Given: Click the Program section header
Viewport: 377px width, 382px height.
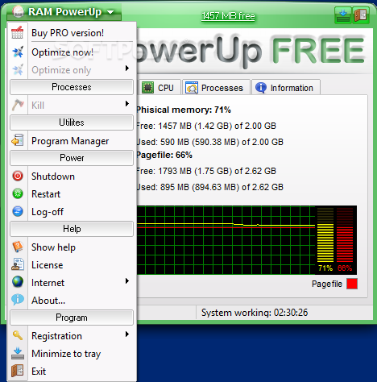Looking at the screenshot, I should coord(72,318).
